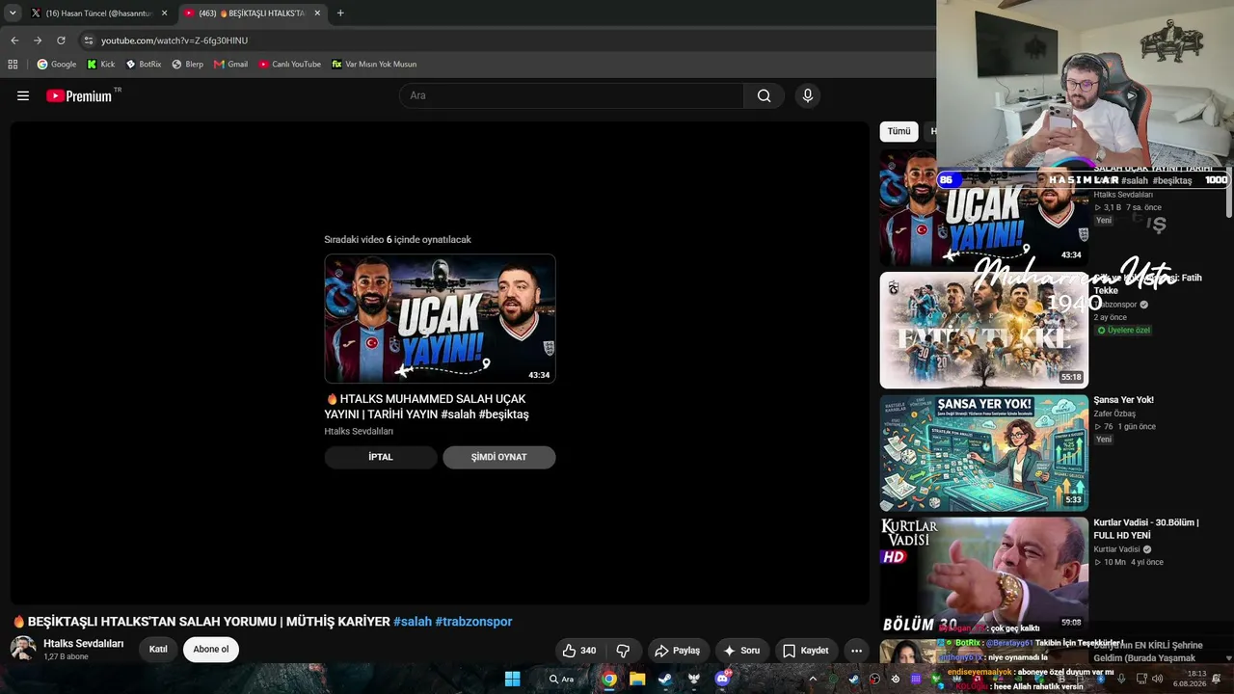Open Steam from the taskbar
This screenshot has height=694, width=1234.
[665, 679]
